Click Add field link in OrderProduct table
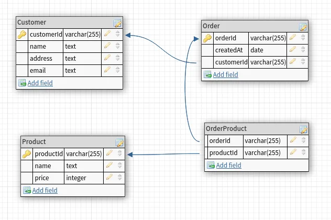This screenshot has width=331, height=220. point(229,165)
